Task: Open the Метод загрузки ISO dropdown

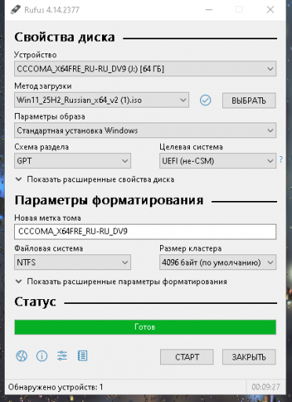Action: click(x=101, y=100)
